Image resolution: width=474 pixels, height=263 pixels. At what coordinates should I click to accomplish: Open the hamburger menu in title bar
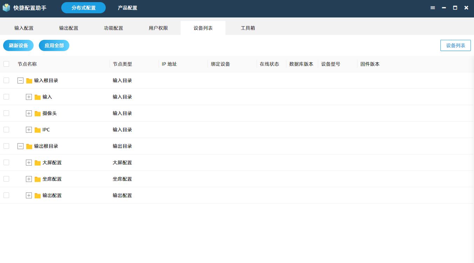pyautogui.click(x=433, y=8)
